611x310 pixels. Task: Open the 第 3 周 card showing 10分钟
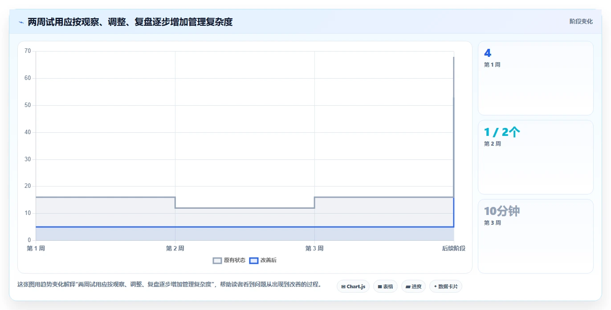tap(535, 236)
